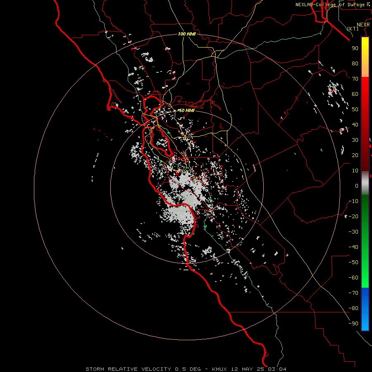Click the 30 value on the velocity scale
Viewport: 372px width, 372px height.
pos(355,140)
